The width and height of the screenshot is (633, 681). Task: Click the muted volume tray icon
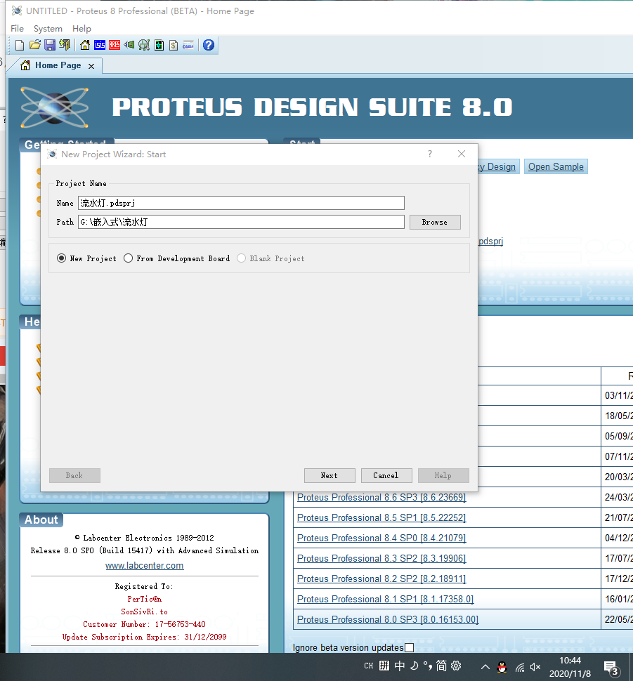pos(535,667)
